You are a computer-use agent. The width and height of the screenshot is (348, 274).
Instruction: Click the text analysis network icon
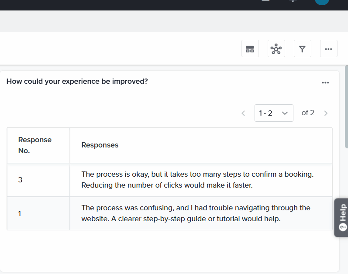coord(276,48)
